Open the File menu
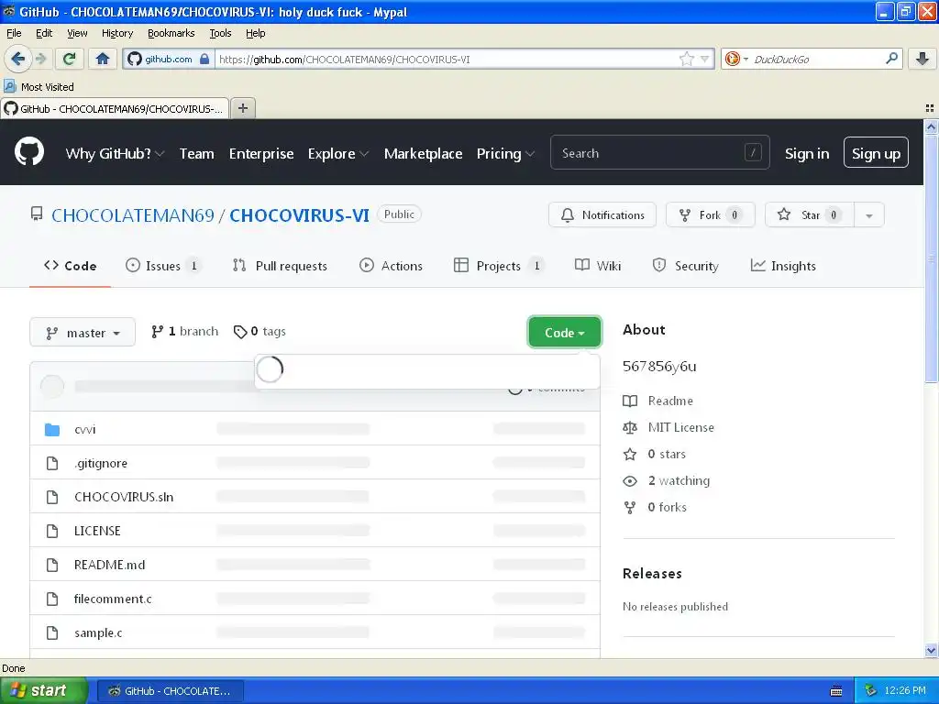Screen dimensions: 939x704 pyautogui.click(x=14, y=33)
